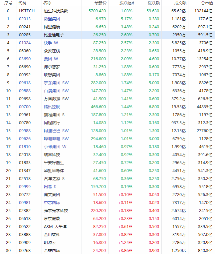
Task: Select the 阿里健康 row name
Action: click(x=52, y=27)
